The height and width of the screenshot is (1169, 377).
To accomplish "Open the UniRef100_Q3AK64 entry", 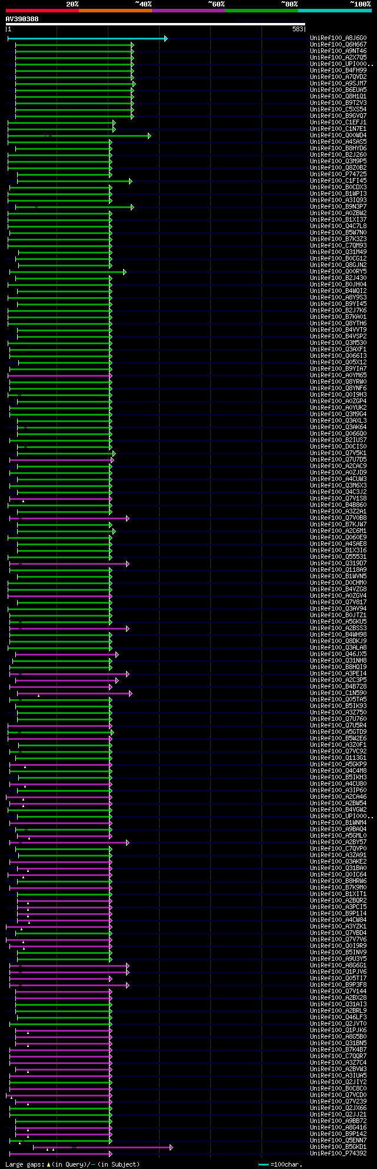I will pos(338,427).
